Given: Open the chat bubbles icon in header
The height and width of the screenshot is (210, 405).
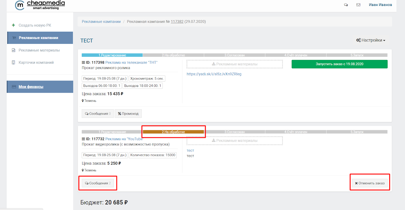Looking at the screenshot, I should (x=346, y=5).
